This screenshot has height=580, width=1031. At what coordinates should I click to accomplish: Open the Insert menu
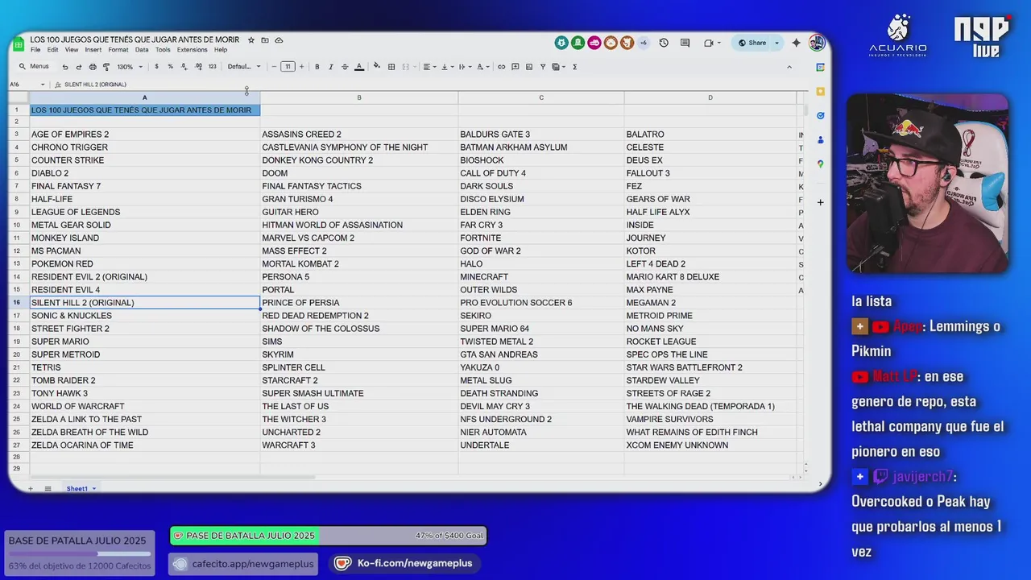(x=93, y=50)
